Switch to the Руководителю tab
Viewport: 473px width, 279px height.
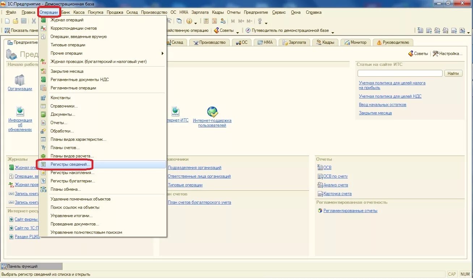(393, 42)
